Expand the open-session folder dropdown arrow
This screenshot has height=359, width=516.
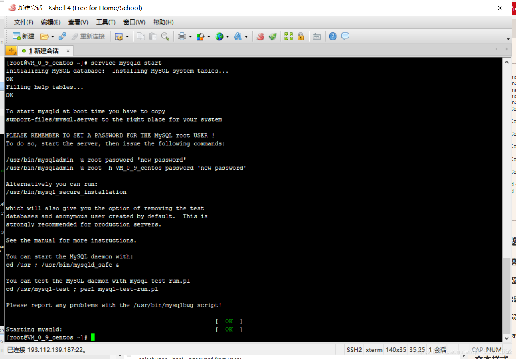pos(53,37)
